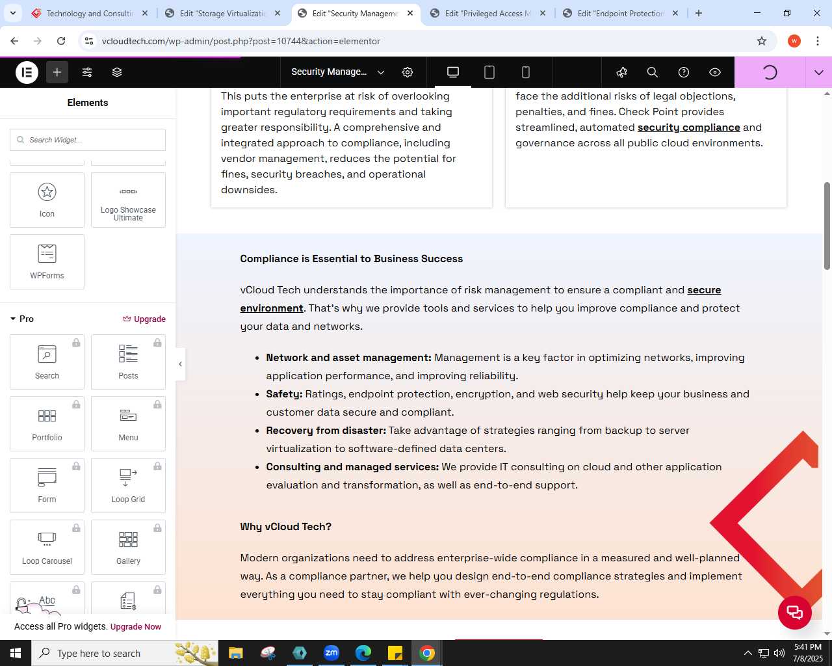The height and width of the screenshot is (666, 832).
Task: Click the 'Why vCloud Tech?' heading
Action: [x=286, y=527]
